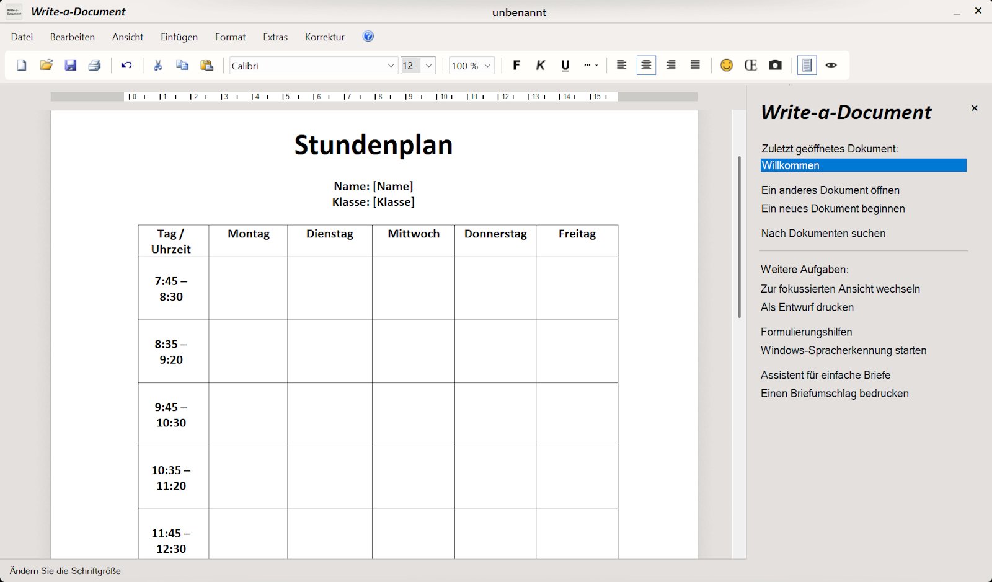
Task: Open the Bearbeiten menu
Action: click(73, 37)
